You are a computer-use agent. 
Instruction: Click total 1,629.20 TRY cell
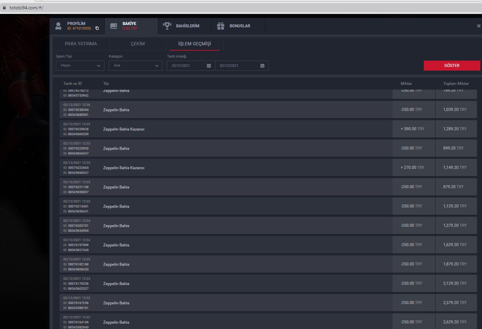click(x=456, y=245)
